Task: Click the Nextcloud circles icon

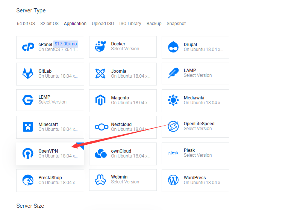Action: (x=102, y=127)
